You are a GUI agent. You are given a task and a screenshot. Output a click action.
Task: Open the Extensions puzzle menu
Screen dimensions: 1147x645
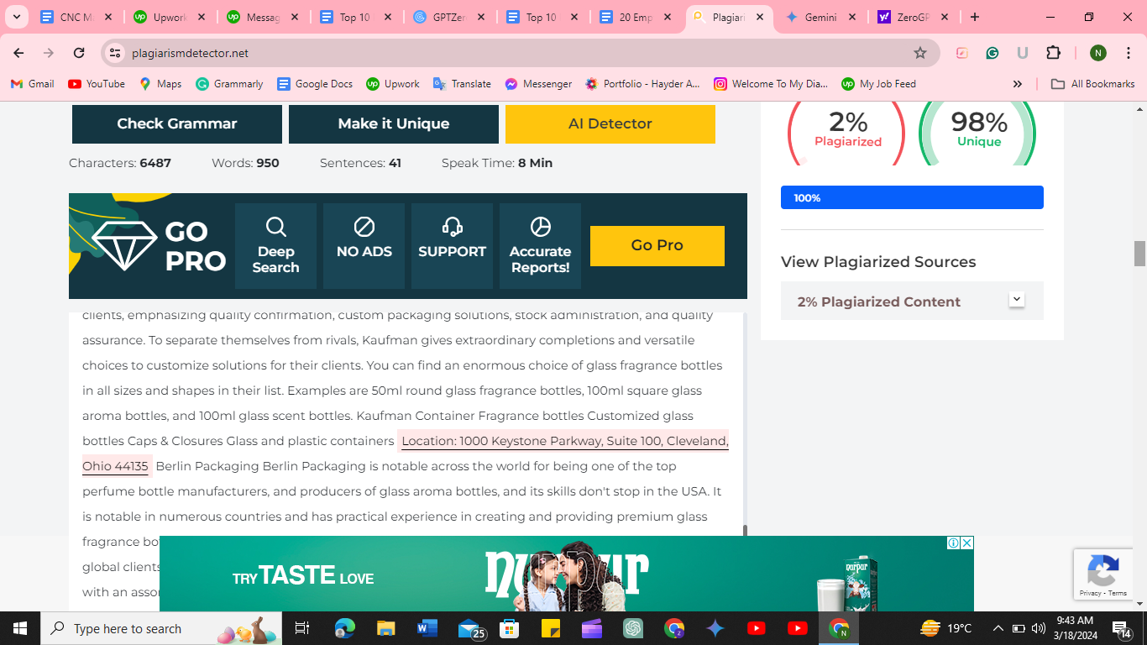[x=1053, y=53]
